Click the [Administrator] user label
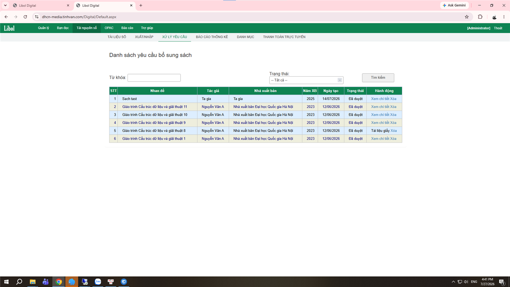Viewport: 510px width, 287px height. click(479, 28)
